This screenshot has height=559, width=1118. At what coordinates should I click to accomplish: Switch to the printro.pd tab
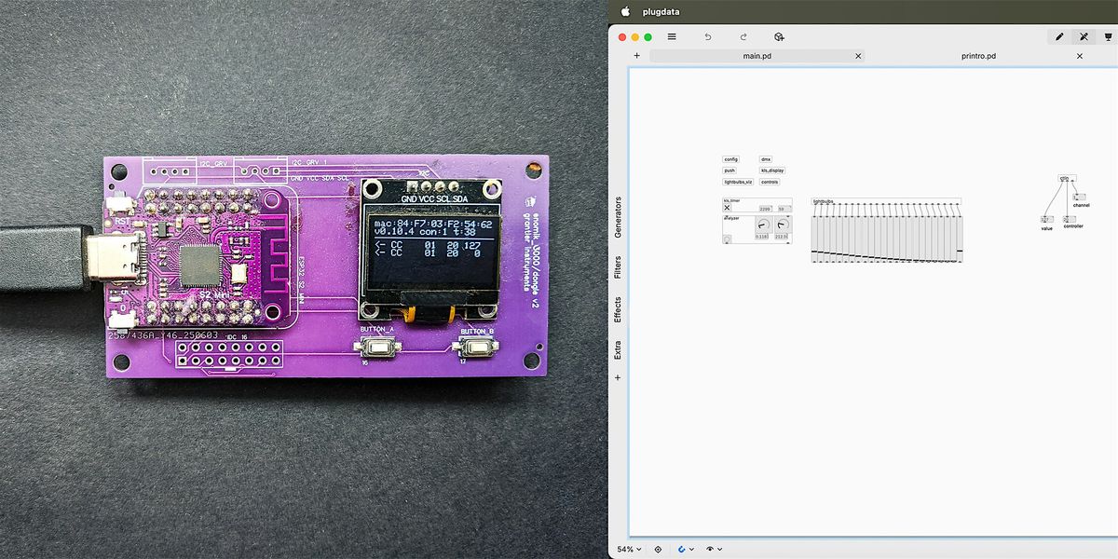(978, 56)
